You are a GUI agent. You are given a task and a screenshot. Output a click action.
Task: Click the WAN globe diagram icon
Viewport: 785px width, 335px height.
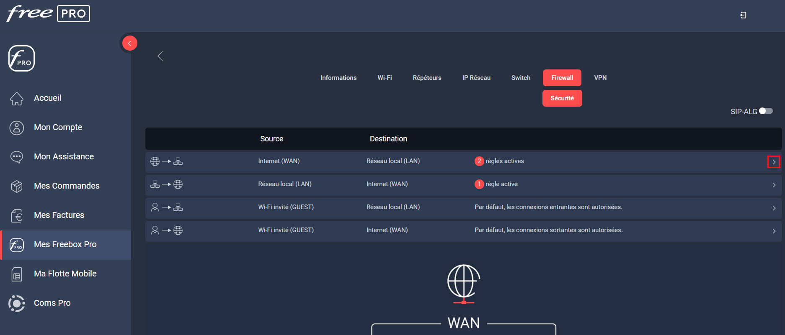(x=464, y=284)
